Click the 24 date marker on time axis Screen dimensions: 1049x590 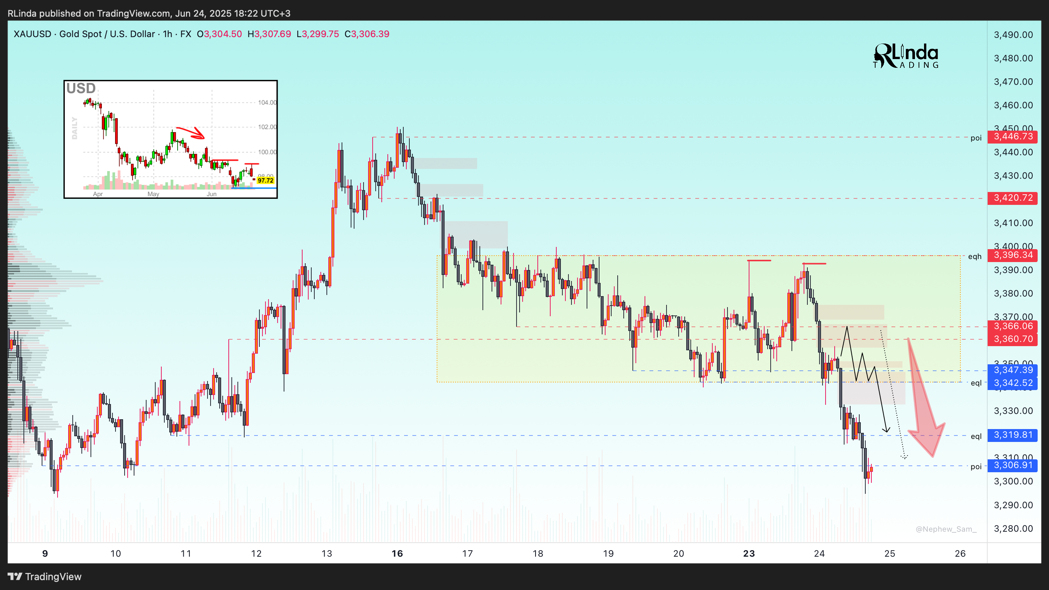click(820, 554)
